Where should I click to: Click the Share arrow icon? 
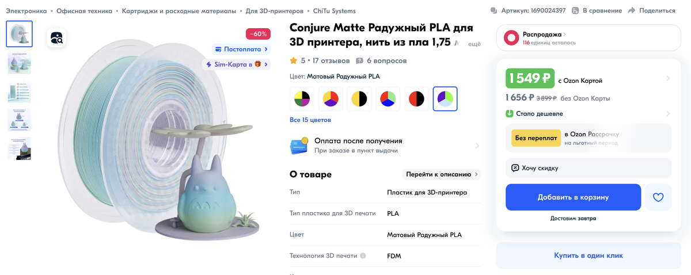click(x=632, y=10)
